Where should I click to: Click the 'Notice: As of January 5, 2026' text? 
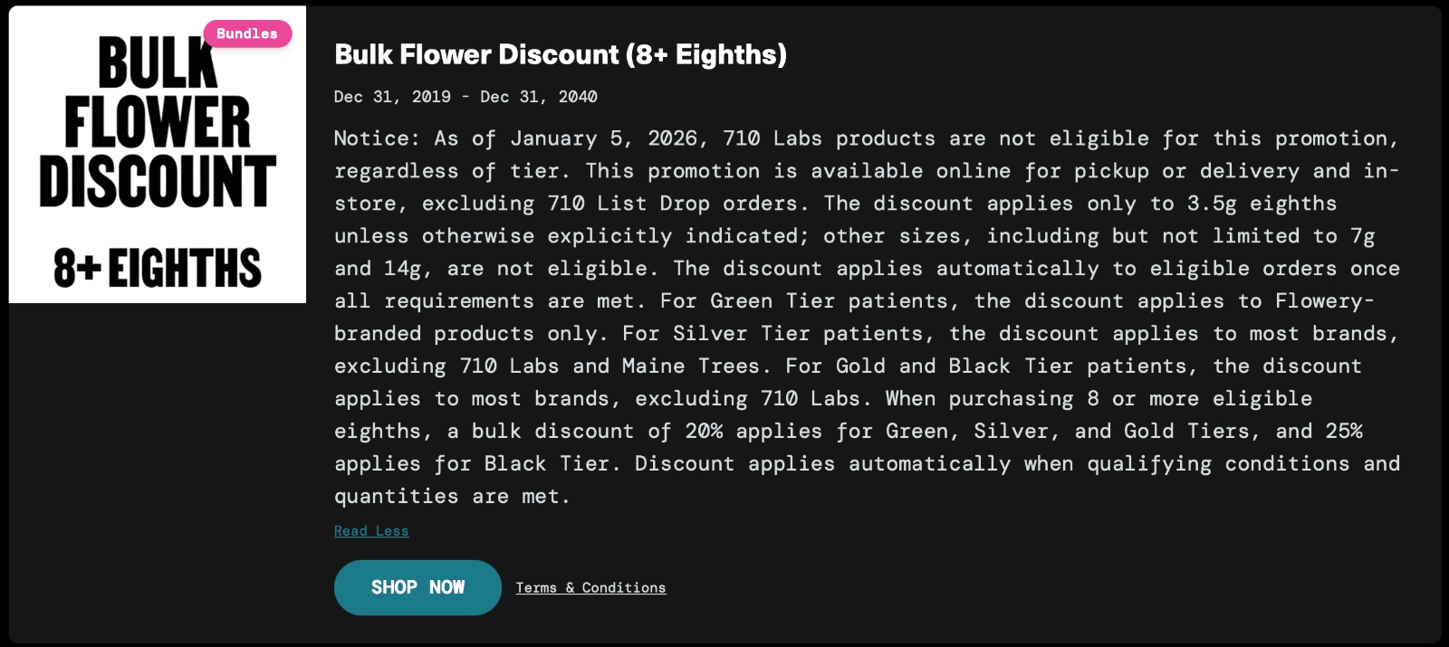click(521, 138)
